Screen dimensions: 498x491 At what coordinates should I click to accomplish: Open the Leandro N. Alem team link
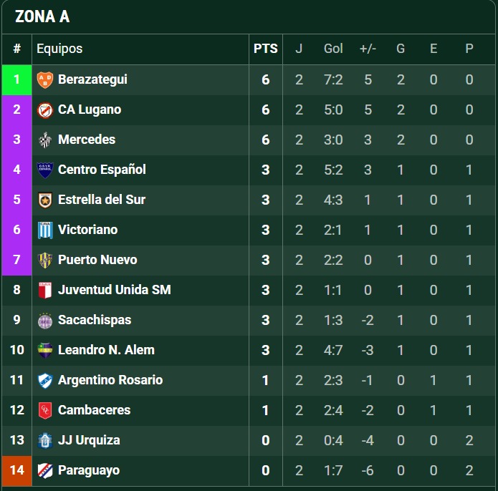point(106,350)
